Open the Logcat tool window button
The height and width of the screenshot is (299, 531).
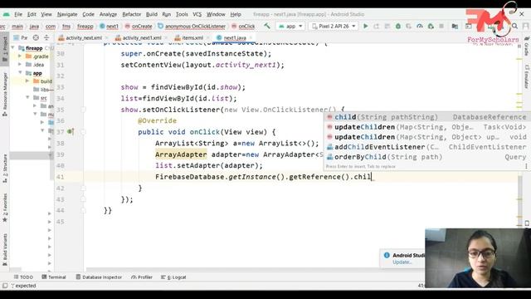coord(173,277)
